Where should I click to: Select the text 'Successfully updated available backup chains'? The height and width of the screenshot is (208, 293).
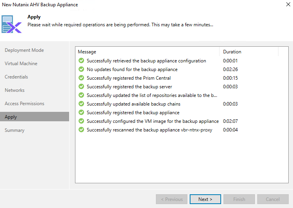134,104
